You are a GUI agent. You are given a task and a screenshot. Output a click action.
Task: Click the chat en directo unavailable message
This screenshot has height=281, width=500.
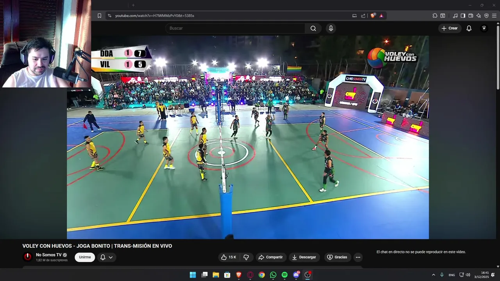click(421, 252)
